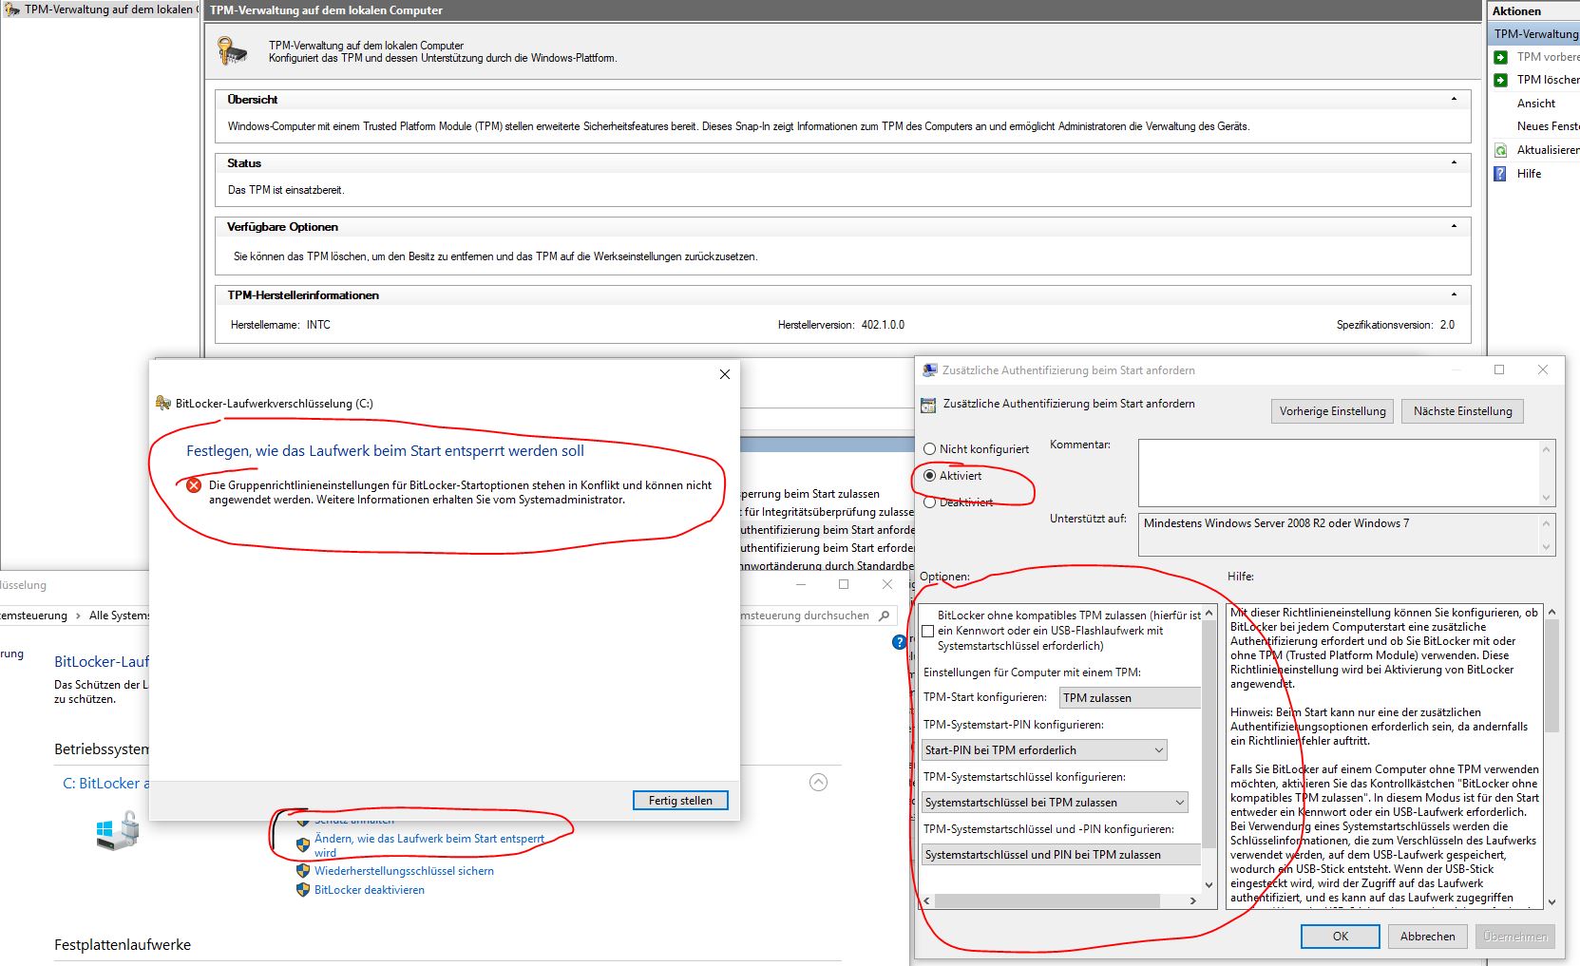
Task: Click the red error icon in BitLocker dialog
Action: tap(194, 485)
